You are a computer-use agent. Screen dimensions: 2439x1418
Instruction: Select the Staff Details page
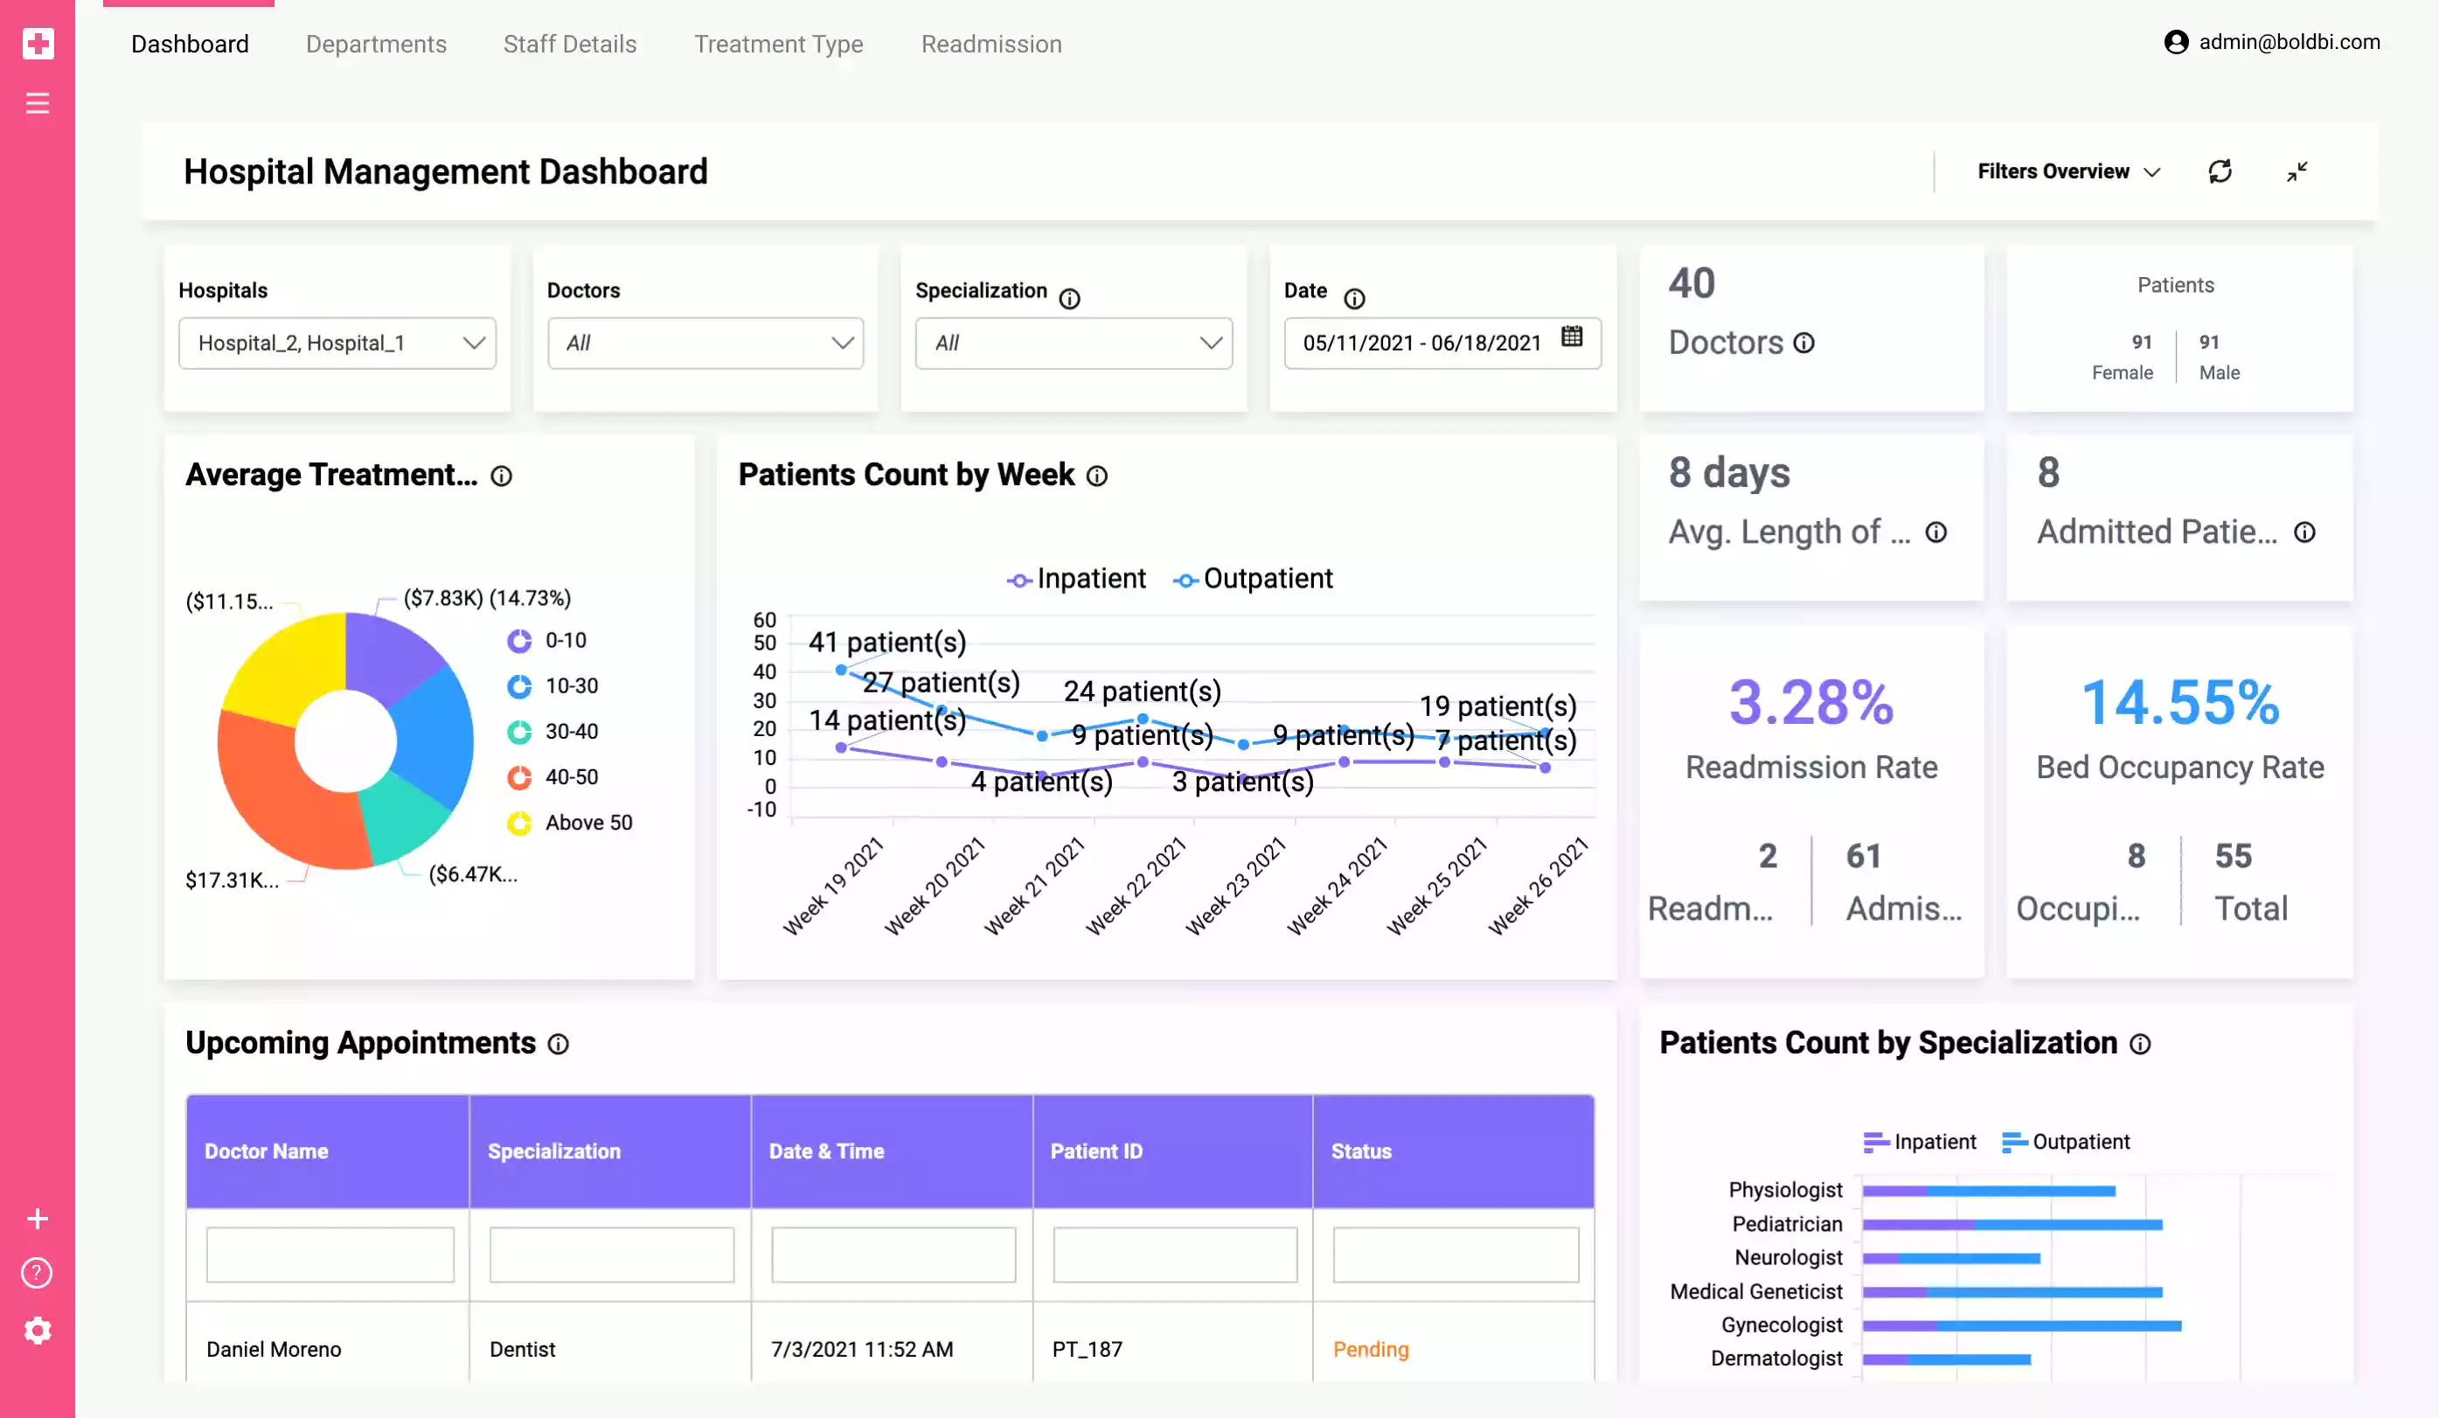coord(569,44)
